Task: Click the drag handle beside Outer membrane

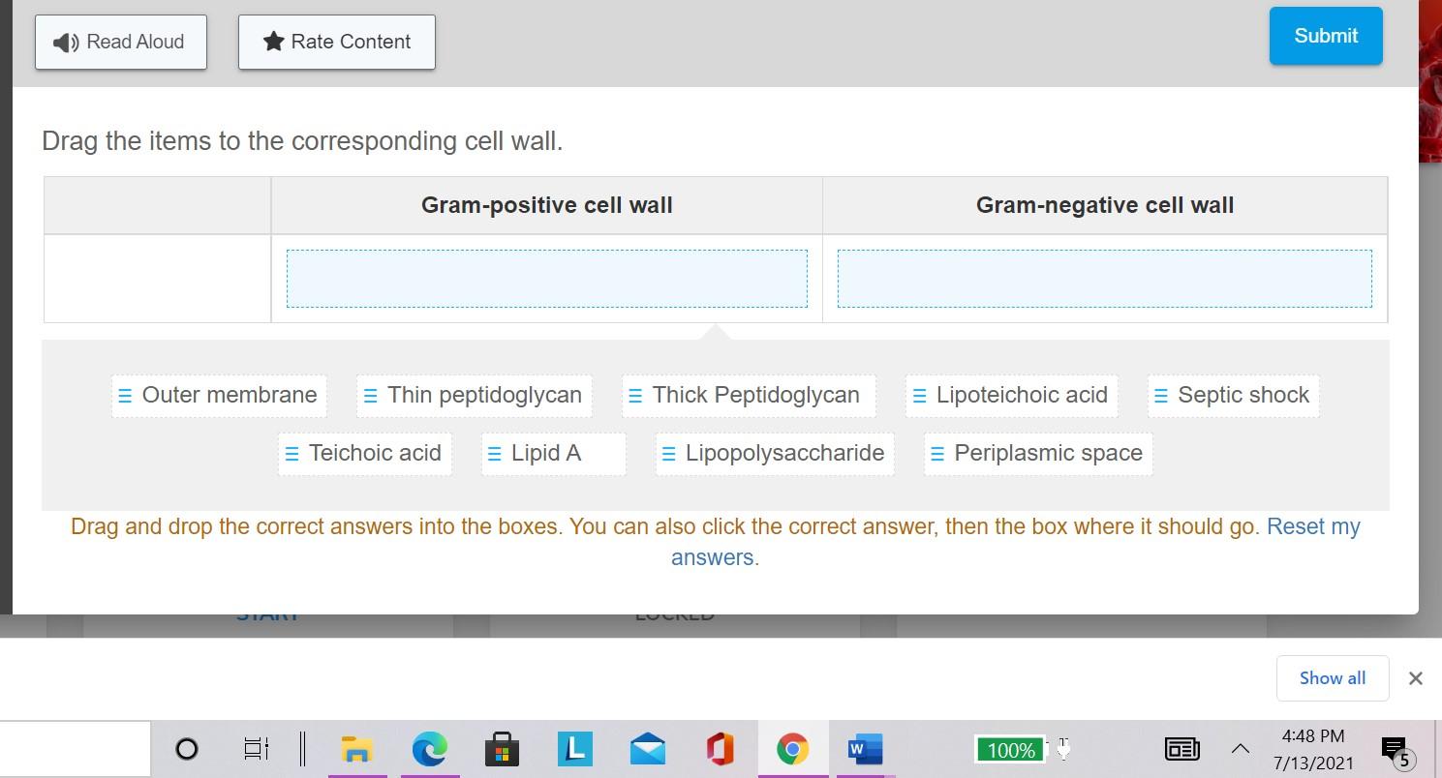Action: click(125, 395)
